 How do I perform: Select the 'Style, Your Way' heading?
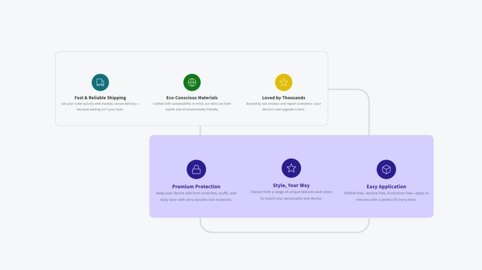pyautogui.click(x=291, y=185)
